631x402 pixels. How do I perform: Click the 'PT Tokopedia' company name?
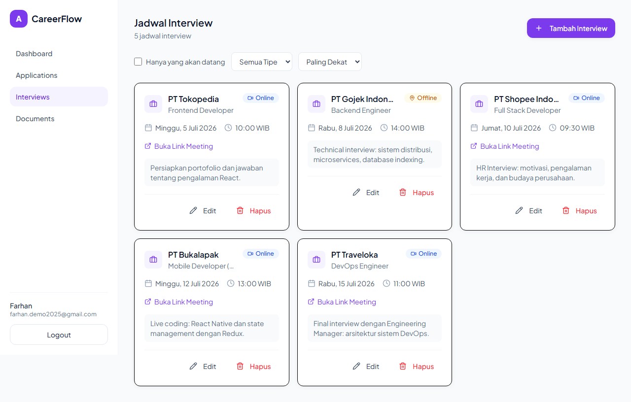pyautogui.click(x=193, y=99)
